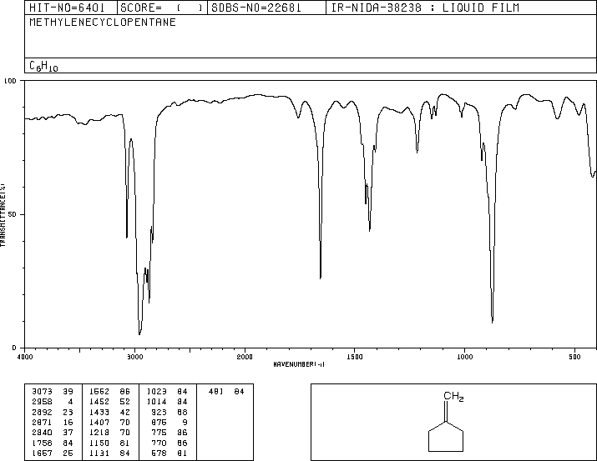The image size is (597, 461).
Task: Click the 1000 tick label on wavenumber axis
Action: [464, 357]
